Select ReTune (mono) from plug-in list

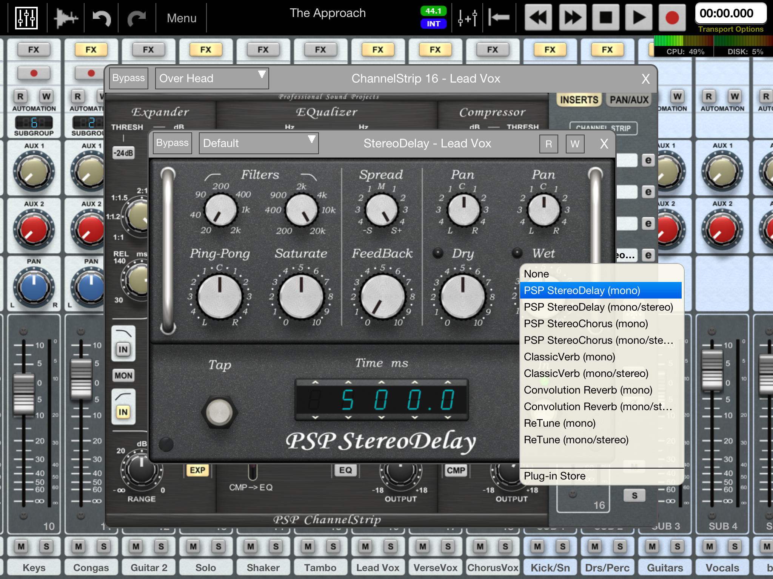(x=601, y=423)
